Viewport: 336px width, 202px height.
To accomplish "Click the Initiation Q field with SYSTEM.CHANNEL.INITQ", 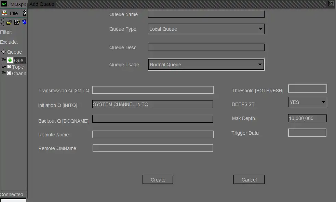I will pos(152,104).
